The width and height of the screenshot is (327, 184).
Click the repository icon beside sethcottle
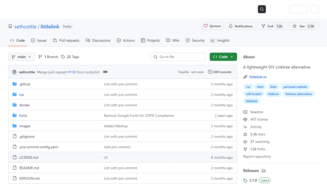(10, 27)
